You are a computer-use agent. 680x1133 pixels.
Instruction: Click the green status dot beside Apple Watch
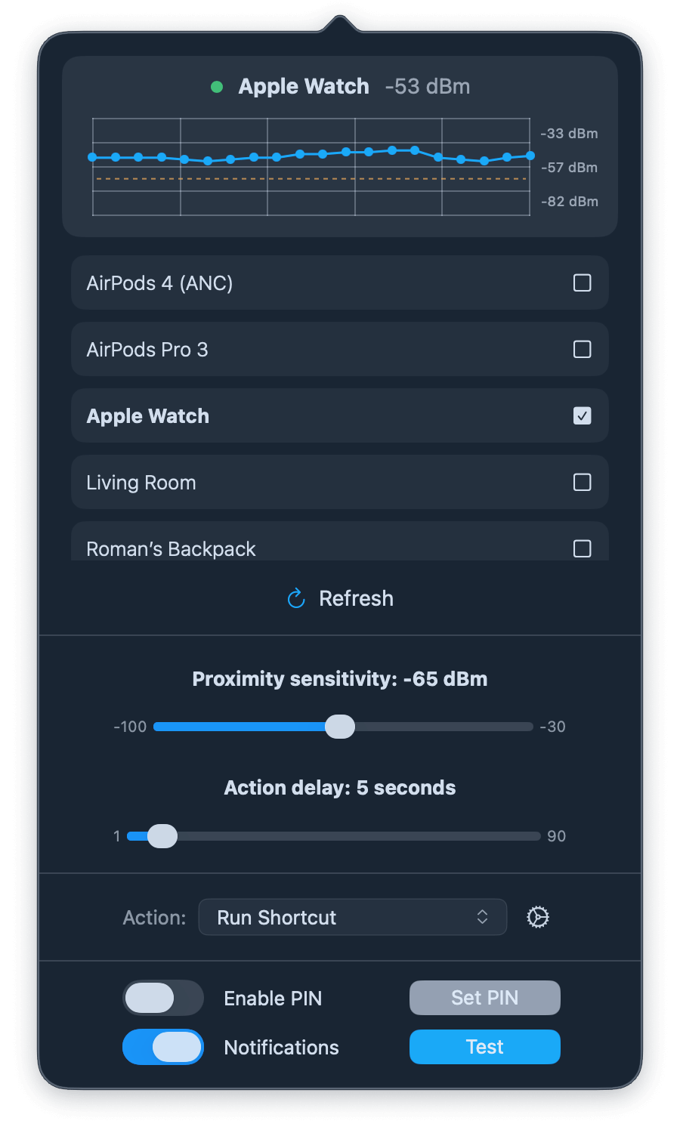pyautogui.click(x=218, y=86)
